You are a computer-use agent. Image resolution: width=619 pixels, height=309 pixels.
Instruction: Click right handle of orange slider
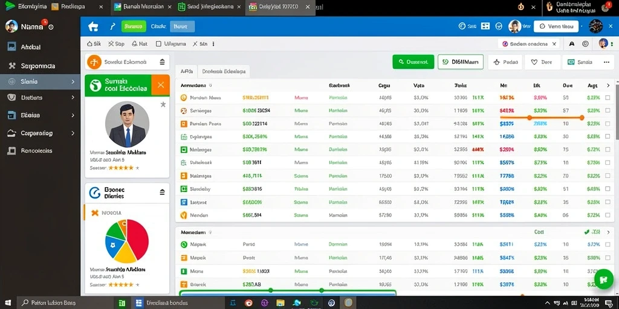coord(582,118)
